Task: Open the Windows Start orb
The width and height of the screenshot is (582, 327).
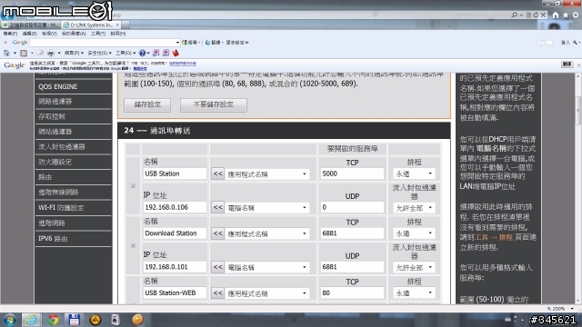Action: [10, 320]
